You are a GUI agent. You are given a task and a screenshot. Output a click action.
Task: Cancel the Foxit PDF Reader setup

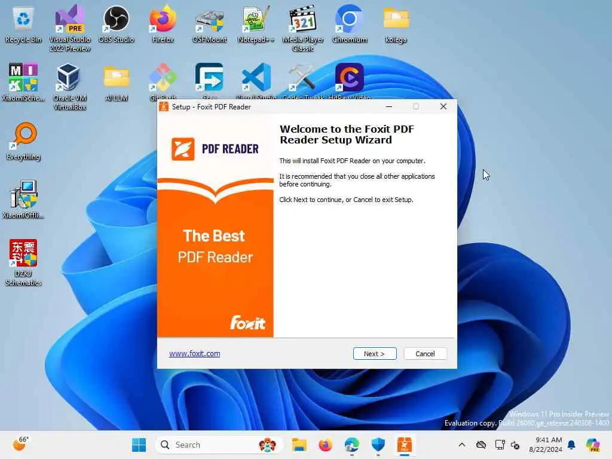(x=425, y=354)
